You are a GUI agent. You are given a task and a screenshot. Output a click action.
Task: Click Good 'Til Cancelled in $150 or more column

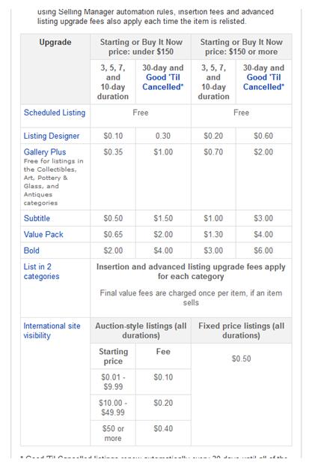[263, 82]
